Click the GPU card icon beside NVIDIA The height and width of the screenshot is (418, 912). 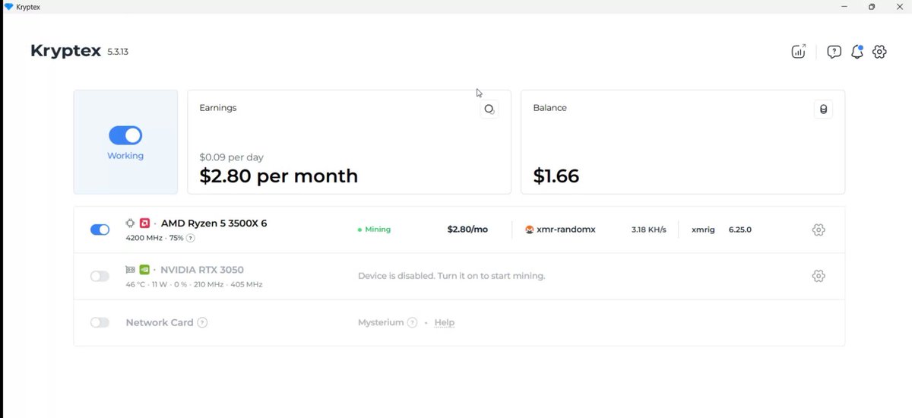(x=131, y=270)
